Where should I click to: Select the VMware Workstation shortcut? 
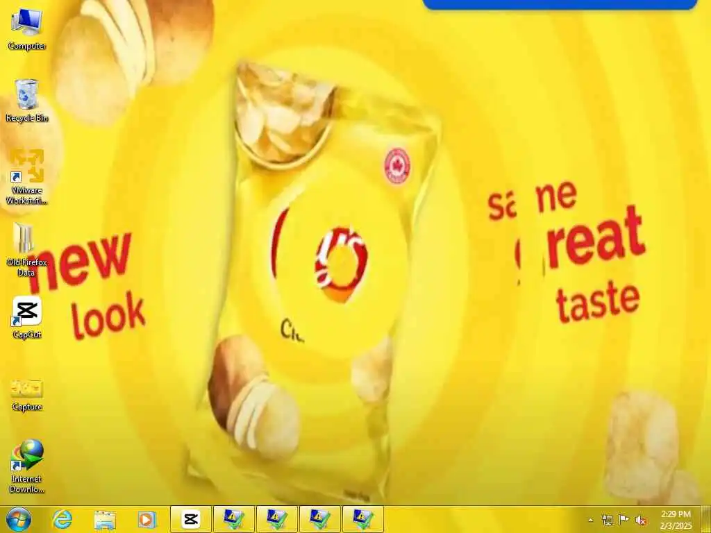27,177
